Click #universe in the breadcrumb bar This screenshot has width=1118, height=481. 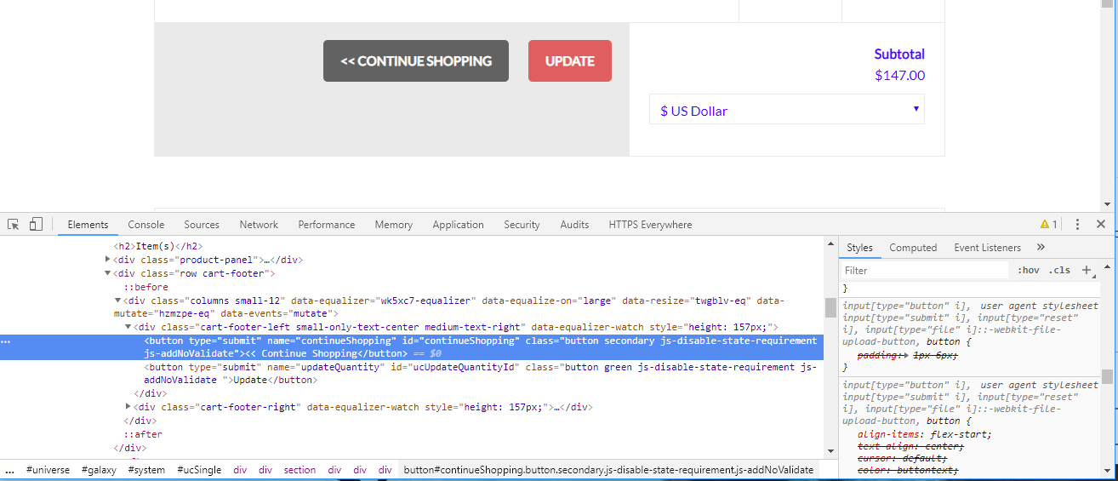click(x=48, y=470)
